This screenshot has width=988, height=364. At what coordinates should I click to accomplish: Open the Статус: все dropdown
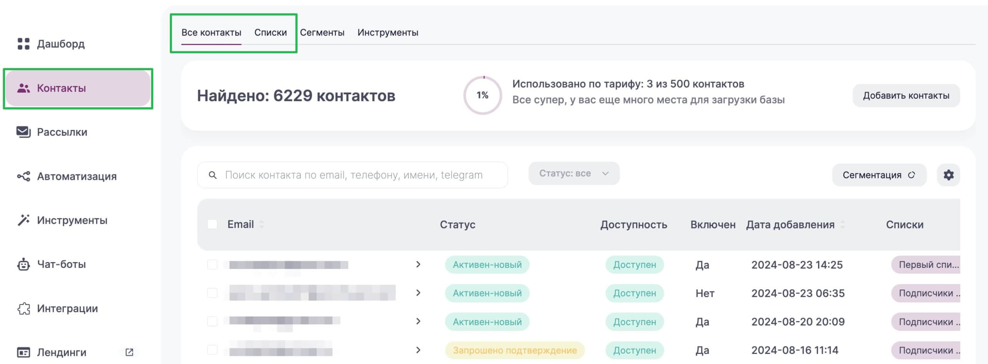pos(574,173)
